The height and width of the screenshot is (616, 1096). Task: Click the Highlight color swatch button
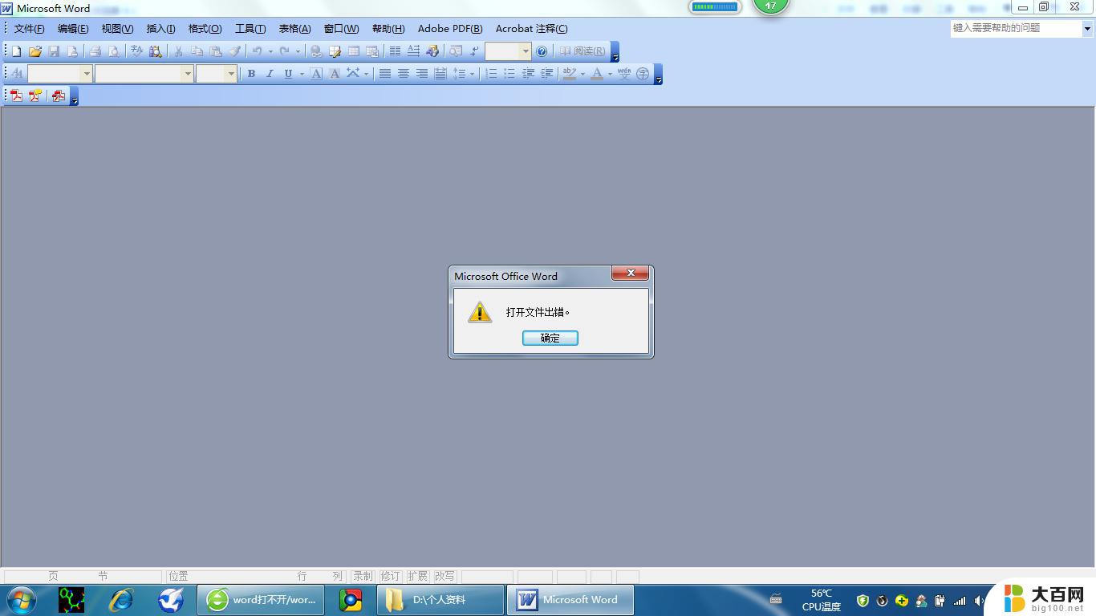pyautogui.click(x=570, y=74)
